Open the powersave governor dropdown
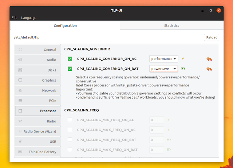233x168 pixels. 163,69
